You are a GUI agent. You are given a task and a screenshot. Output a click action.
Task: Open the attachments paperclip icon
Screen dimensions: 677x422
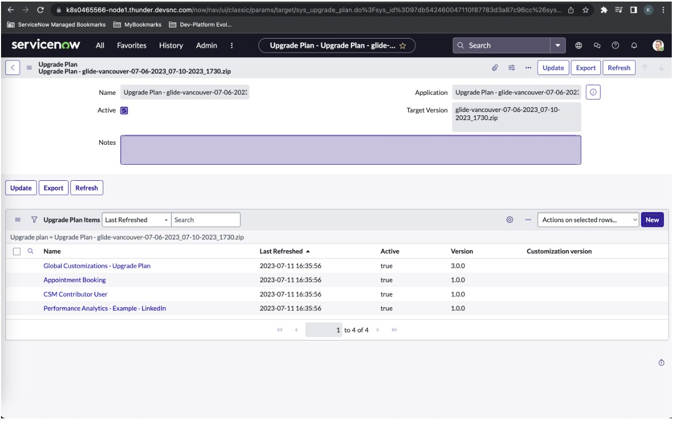495,68
